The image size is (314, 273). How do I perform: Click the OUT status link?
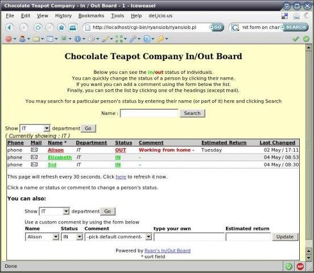[x=121, y=150]
